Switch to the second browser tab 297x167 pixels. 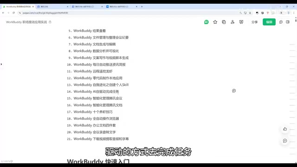(52, 6)
